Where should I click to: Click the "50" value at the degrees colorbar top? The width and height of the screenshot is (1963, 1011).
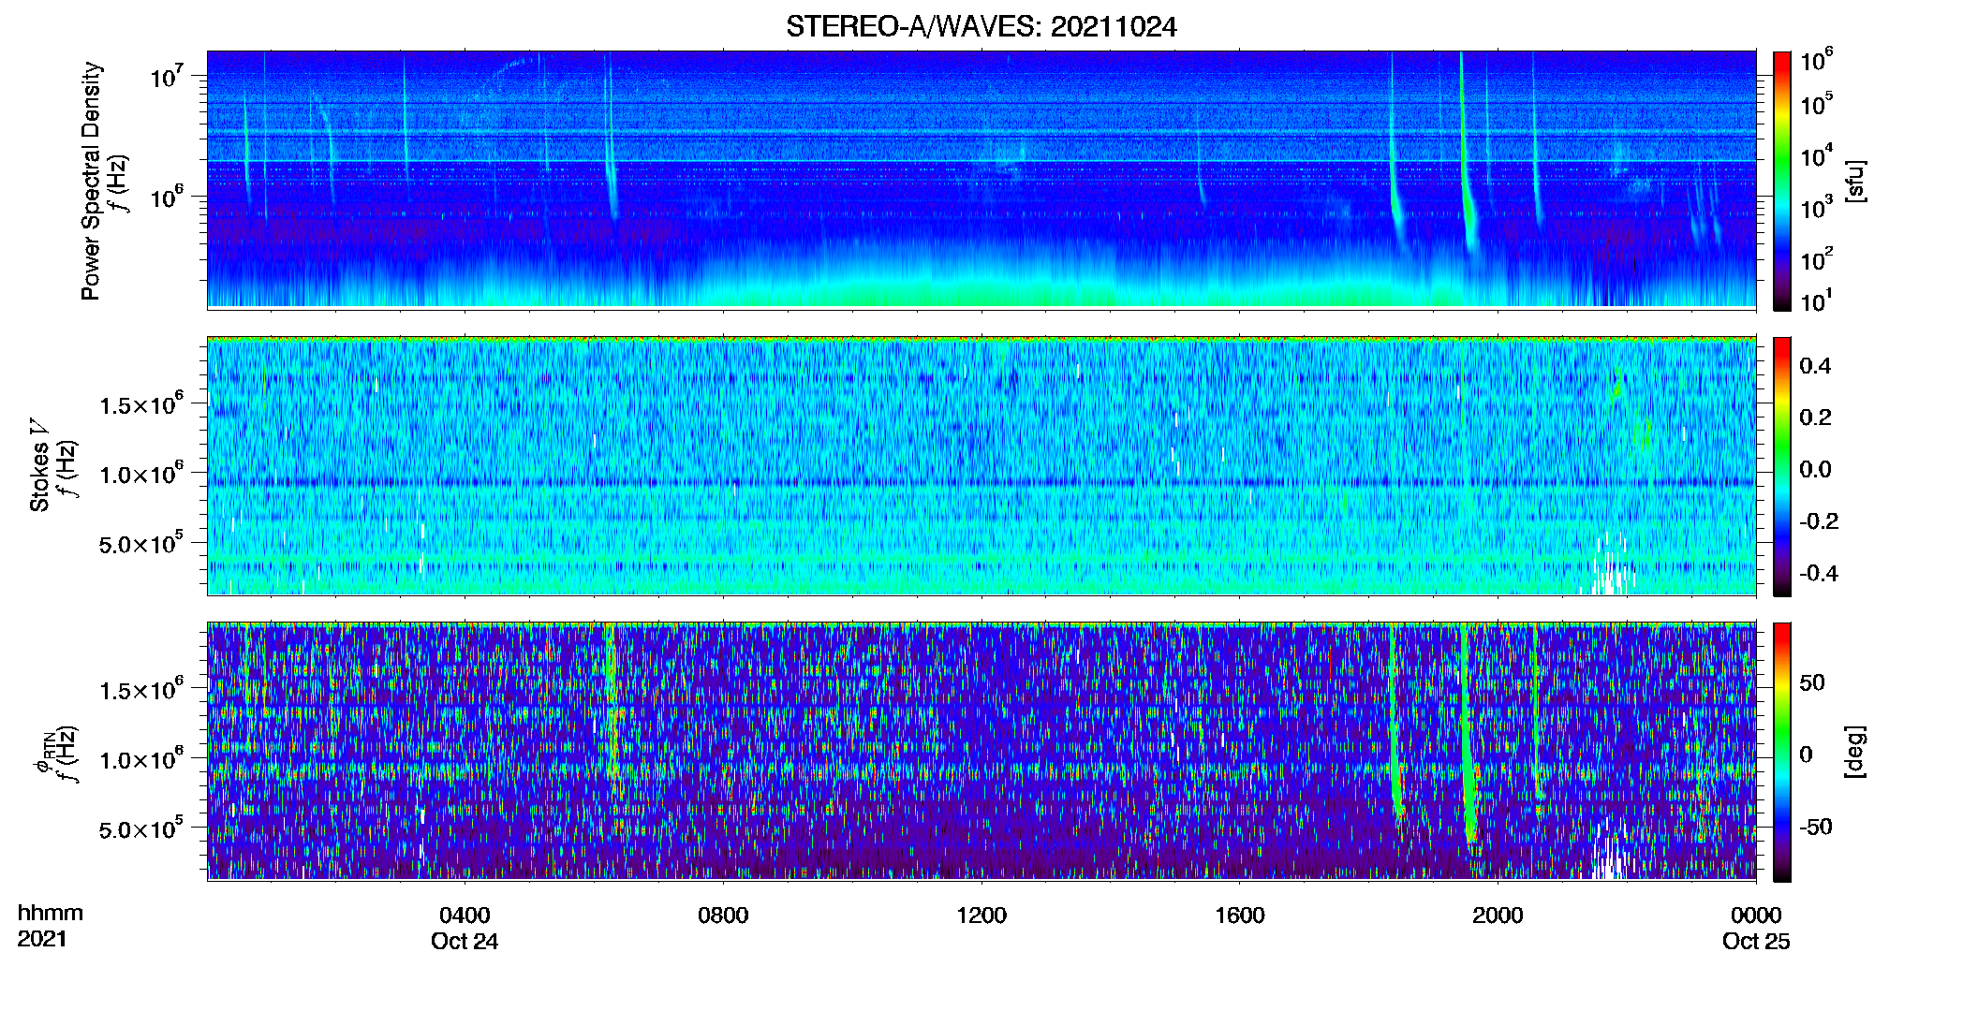click(1812, 682)
